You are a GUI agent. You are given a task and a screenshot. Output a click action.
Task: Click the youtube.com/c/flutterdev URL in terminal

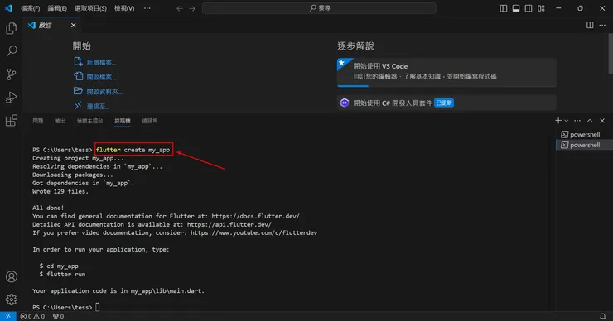(x=253, y=232)
